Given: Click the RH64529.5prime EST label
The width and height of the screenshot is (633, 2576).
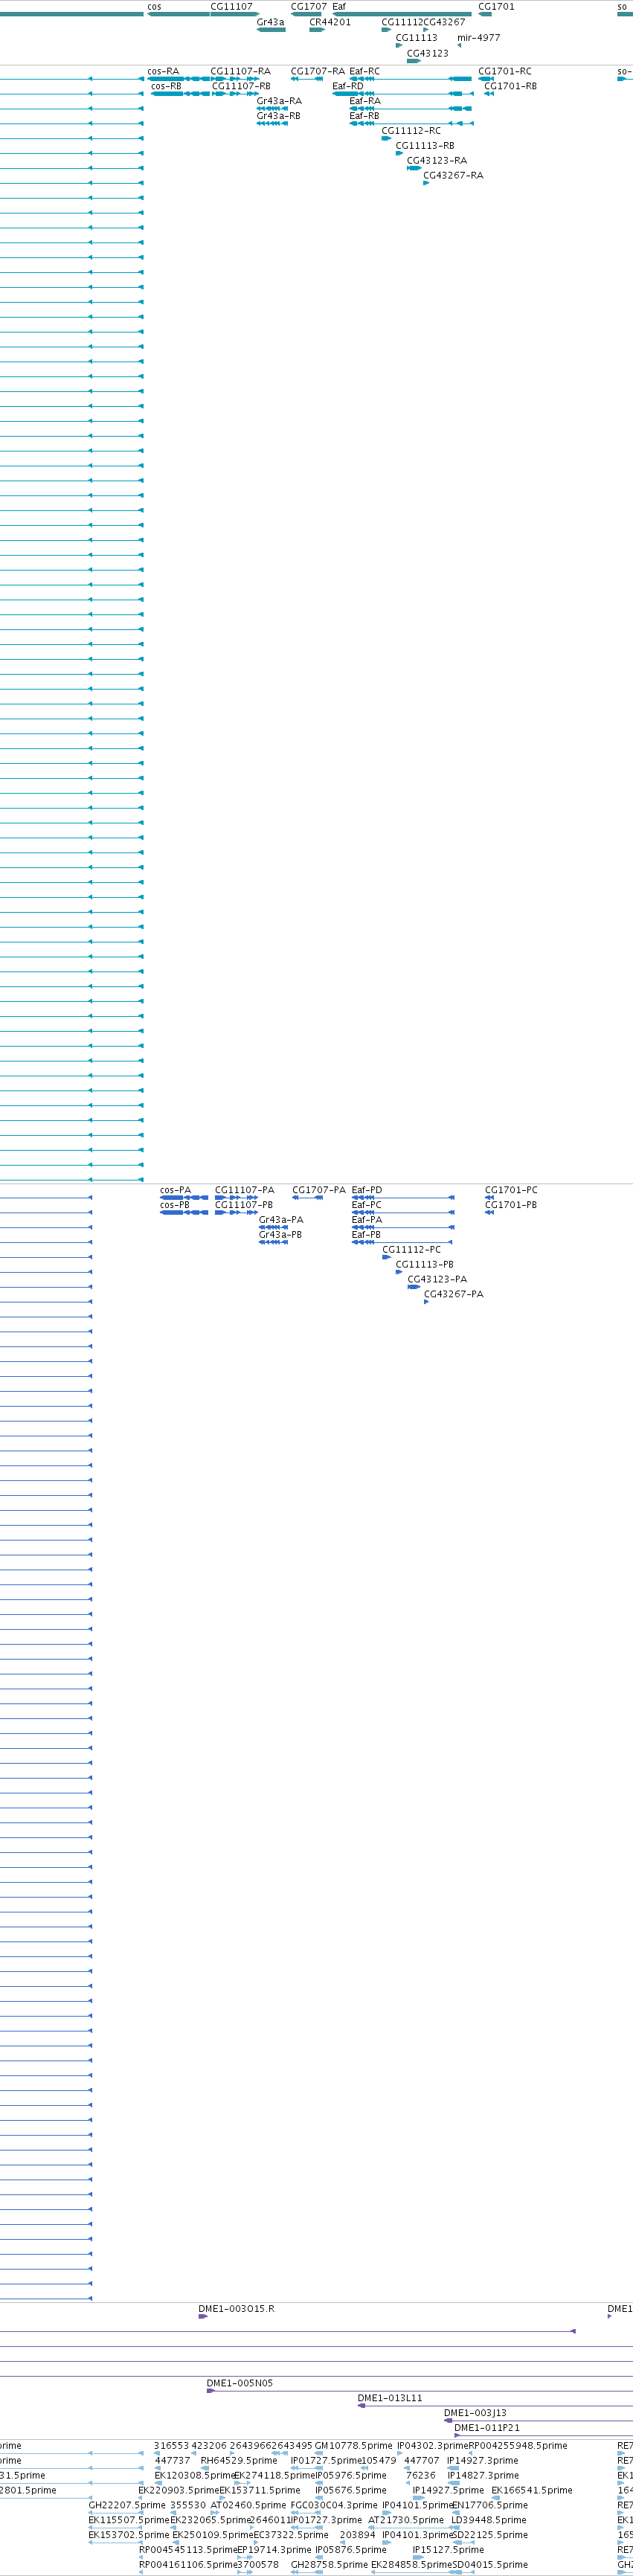Looking at the screenshot, I should click(x=239, y=2461).
